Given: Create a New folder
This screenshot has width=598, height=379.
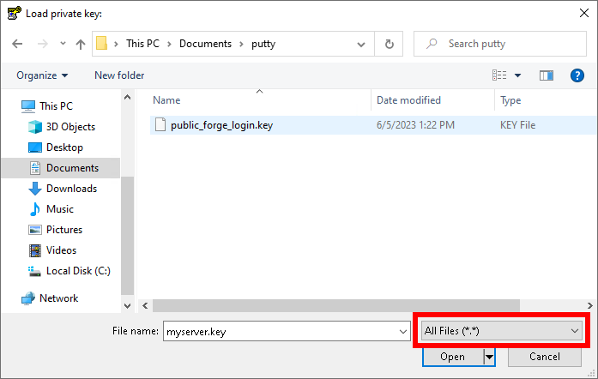Looking at the screenshot, I should pos(119,75).
